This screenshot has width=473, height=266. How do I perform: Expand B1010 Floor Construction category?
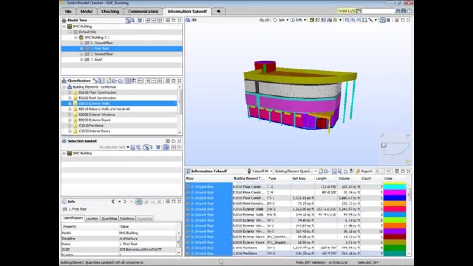click(70, 92)
